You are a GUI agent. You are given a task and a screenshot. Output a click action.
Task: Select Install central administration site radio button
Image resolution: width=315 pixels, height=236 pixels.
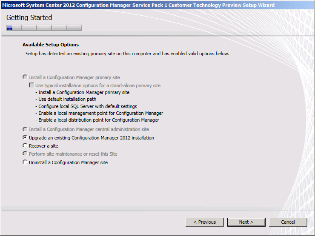point(25,129)
